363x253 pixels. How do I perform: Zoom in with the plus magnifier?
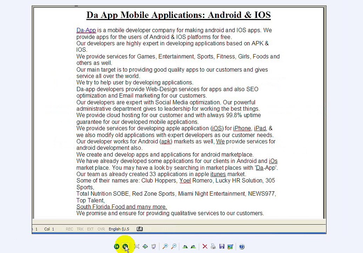[x=165, y=247]
